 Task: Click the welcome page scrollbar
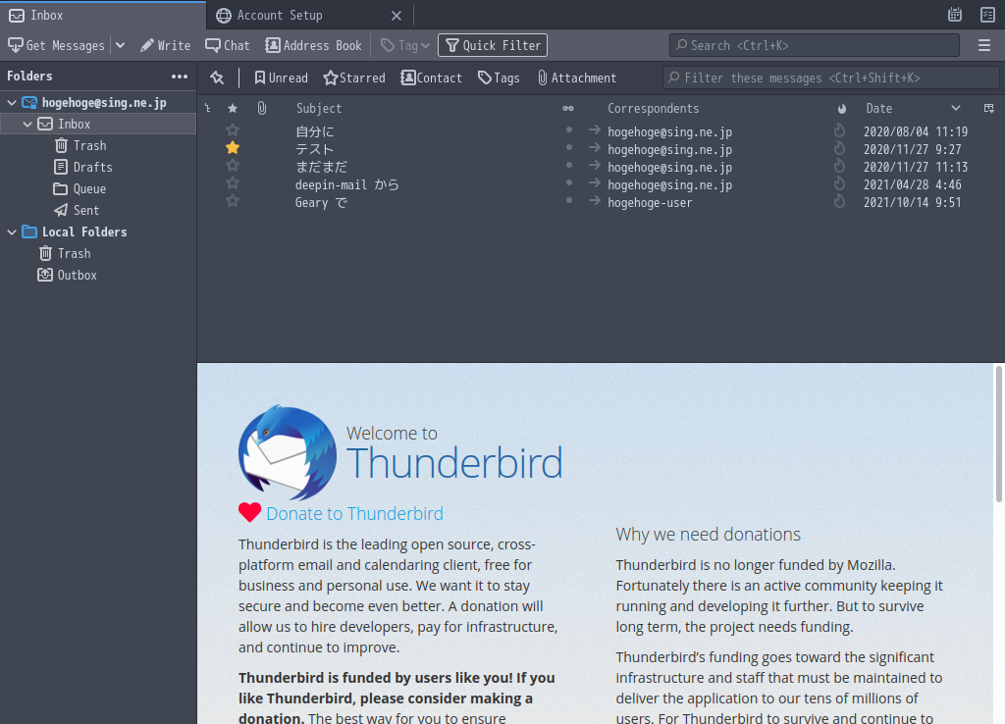(998, 435)
